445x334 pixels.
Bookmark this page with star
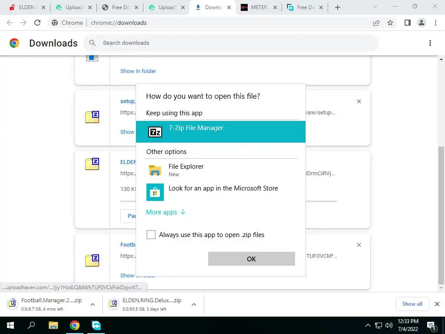(x=390, y=23)
